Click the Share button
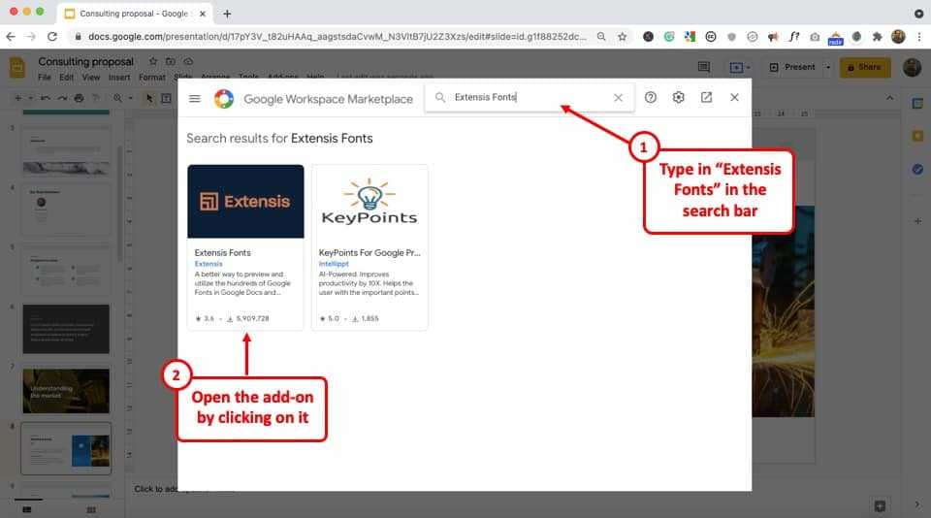 click(865, 67)
